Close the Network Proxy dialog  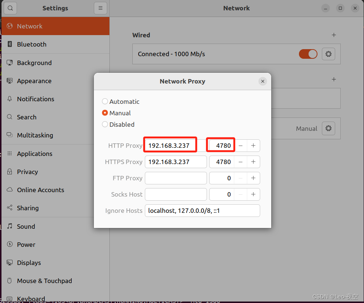click(262, 81)
